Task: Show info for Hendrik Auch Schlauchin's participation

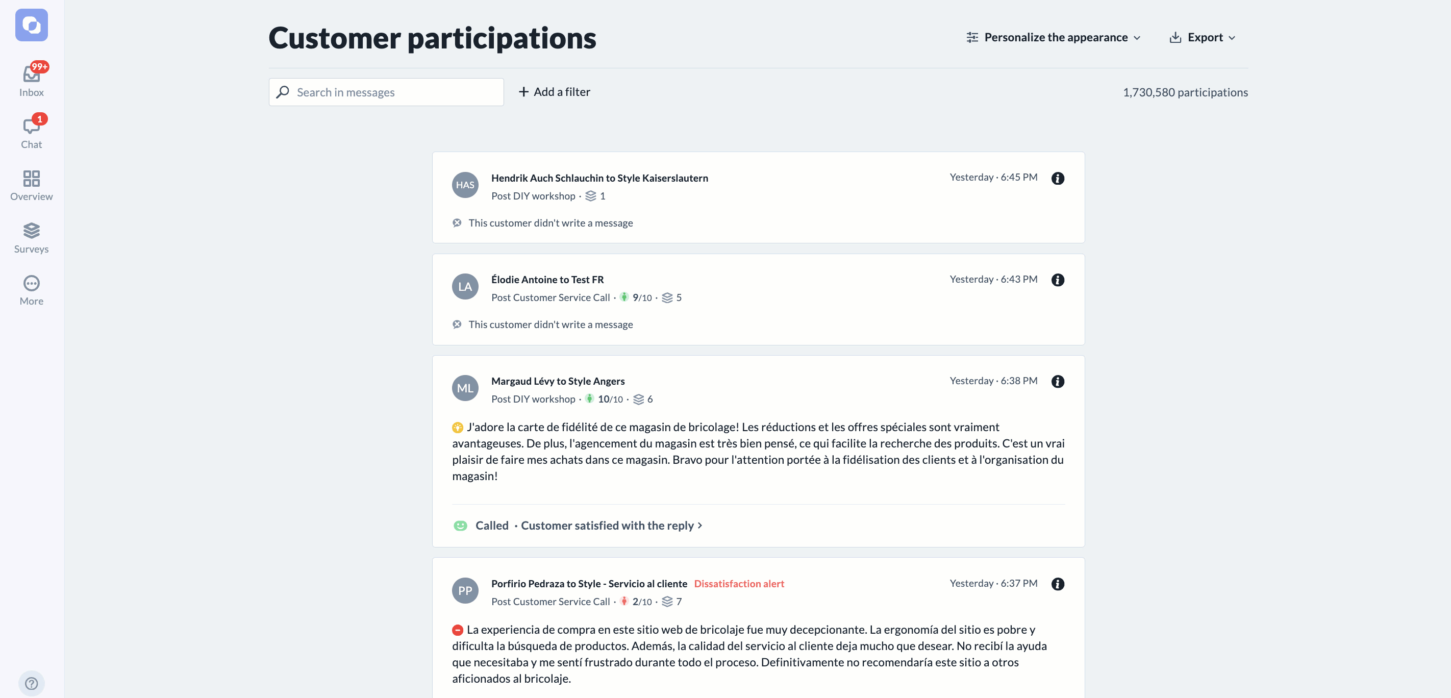Action: coord(1057,178)
